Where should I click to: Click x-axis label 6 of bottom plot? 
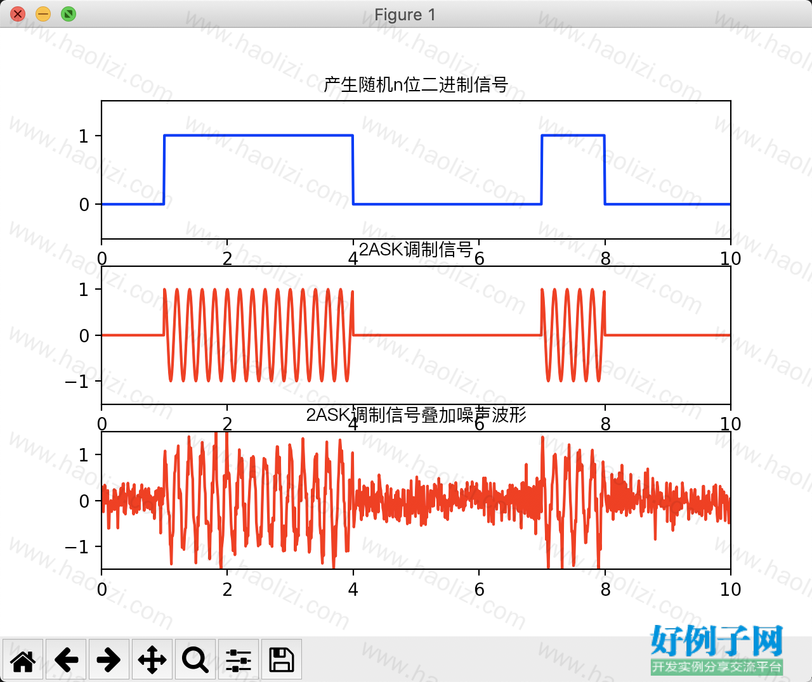click(x=479, y=589)
